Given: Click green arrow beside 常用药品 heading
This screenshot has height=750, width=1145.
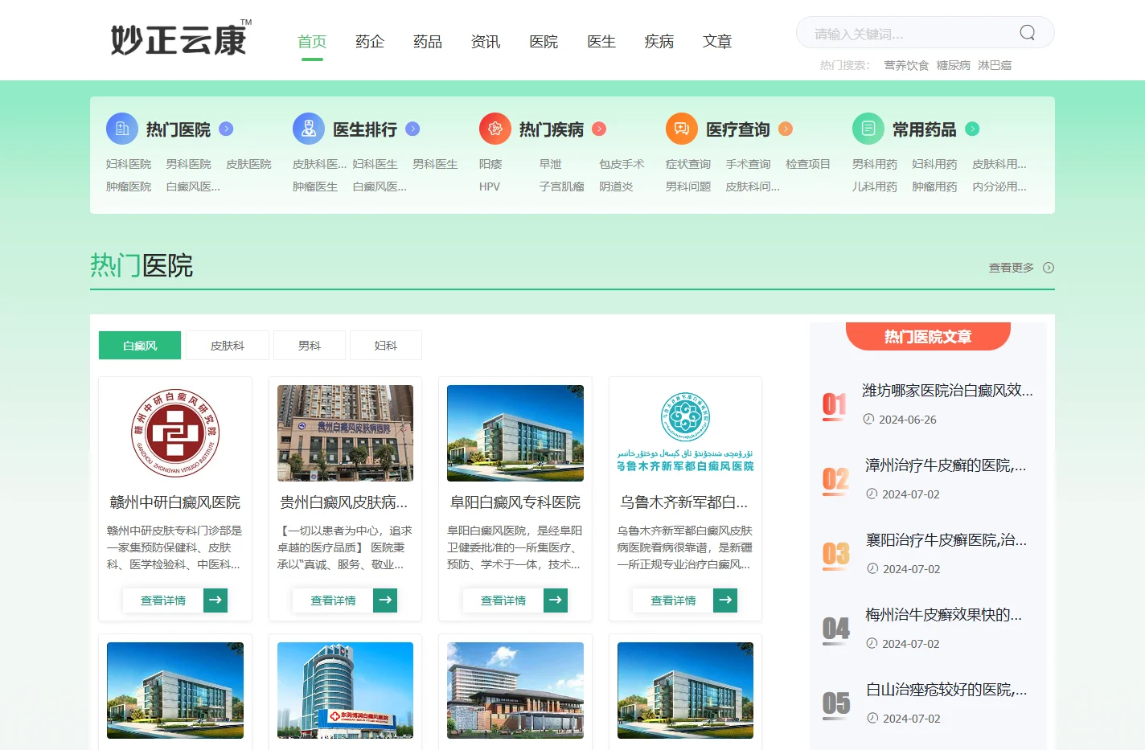Looking at the screenshot, I should point(972,129).
